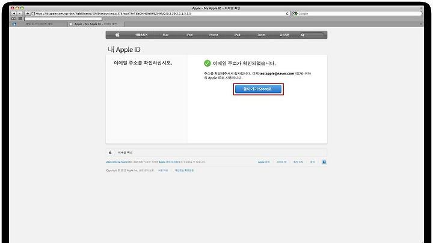Click the green verified checkmark icon

click(207, 63)
